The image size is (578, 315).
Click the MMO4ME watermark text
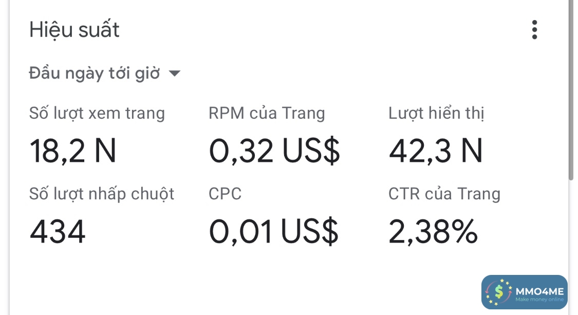click(539, 290)
